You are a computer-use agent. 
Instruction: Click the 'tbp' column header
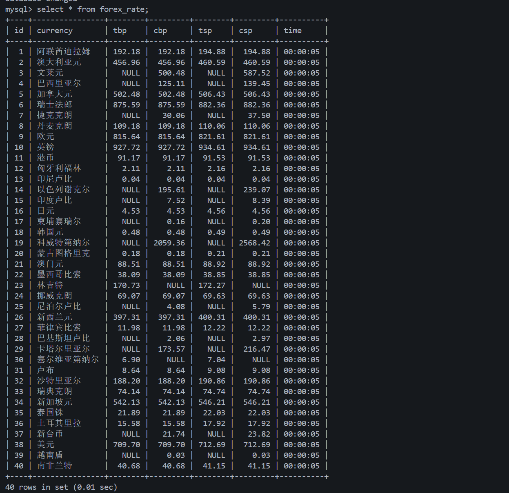[x=120, y=31]
